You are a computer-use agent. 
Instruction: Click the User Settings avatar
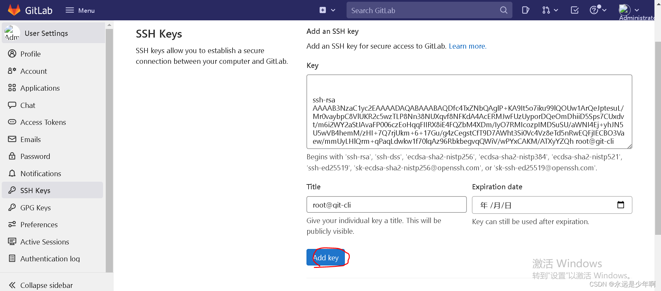[12, 33]
